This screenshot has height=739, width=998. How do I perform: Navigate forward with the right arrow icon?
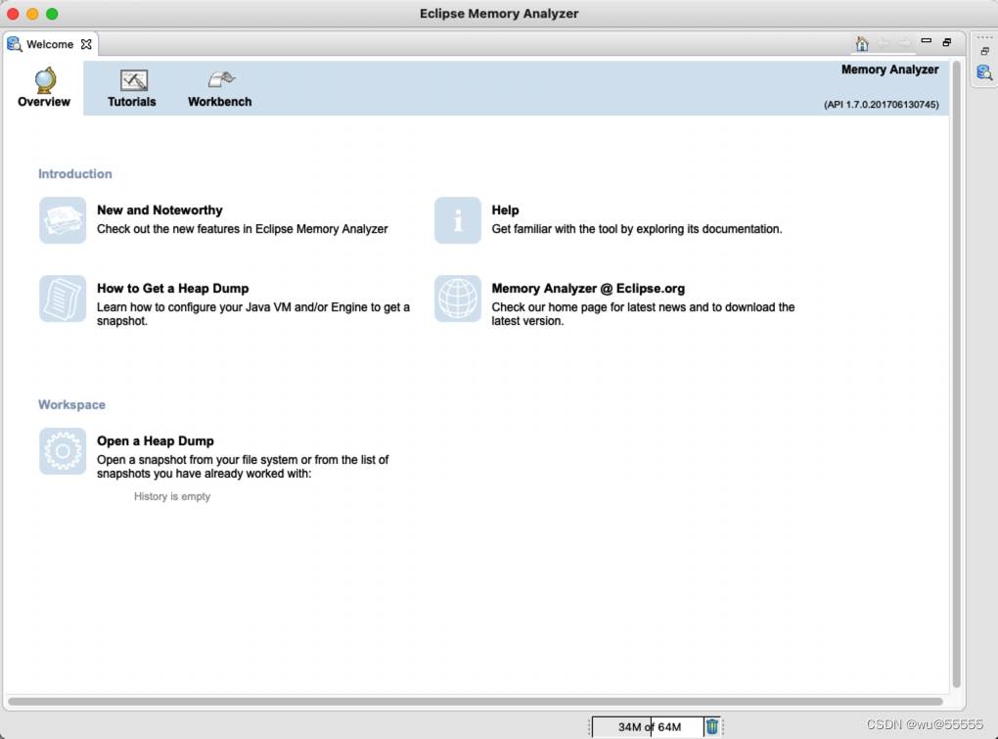(904, 43)
